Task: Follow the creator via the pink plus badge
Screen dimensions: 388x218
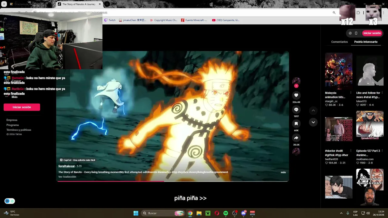Action: tap(296, 86)
